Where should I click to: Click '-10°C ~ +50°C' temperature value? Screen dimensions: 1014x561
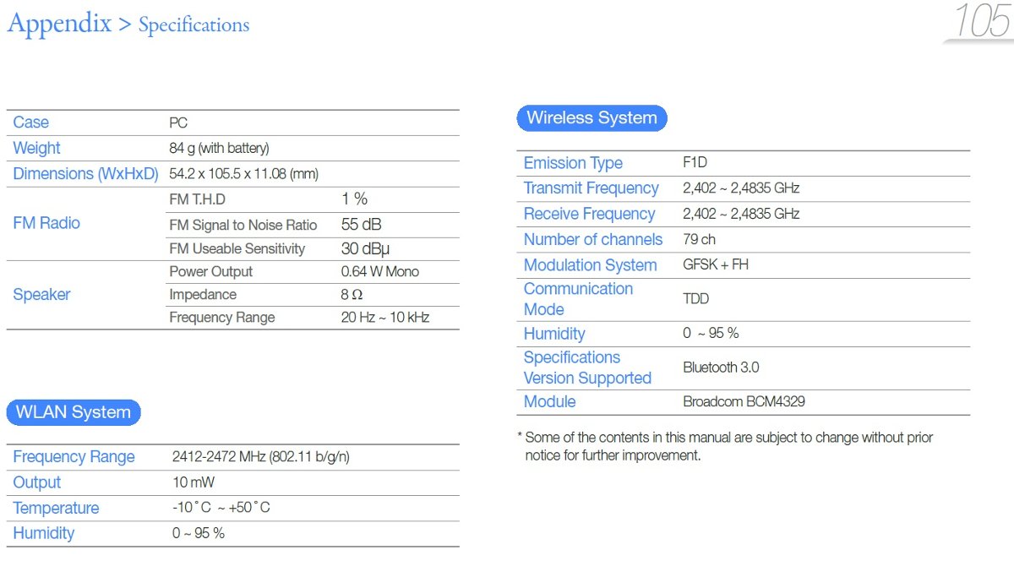(x=221, y=508)
